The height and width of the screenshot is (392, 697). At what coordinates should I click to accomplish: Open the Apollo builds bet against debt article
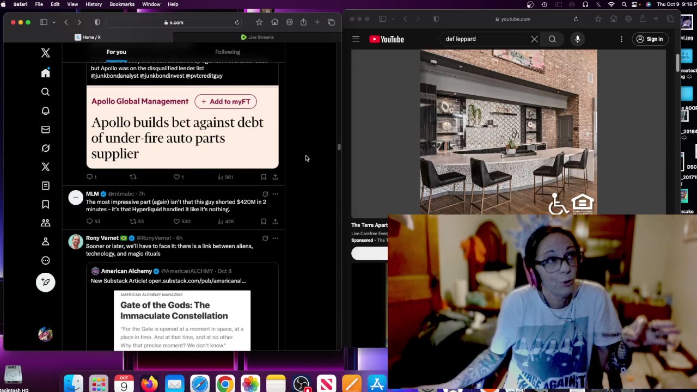pyautogui.click(x=178, y=138)
